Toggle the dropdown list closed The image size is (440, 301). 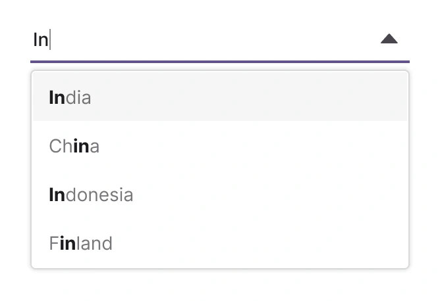389,39
